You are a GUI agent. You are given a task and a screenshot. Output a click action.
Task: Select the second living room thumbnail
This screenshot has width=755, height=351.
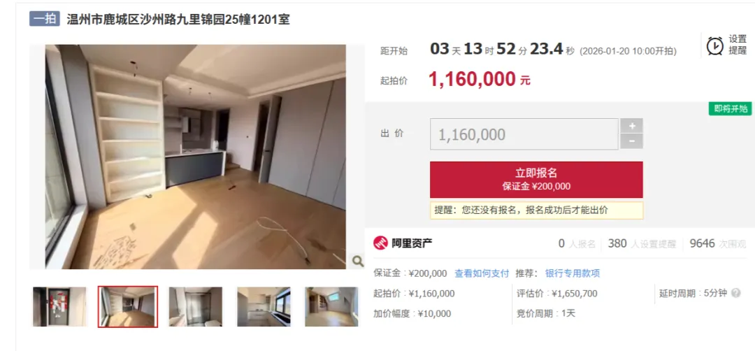[128, 307]
